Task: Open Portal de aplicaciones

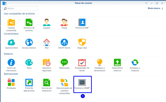Action: click(29, 85)
